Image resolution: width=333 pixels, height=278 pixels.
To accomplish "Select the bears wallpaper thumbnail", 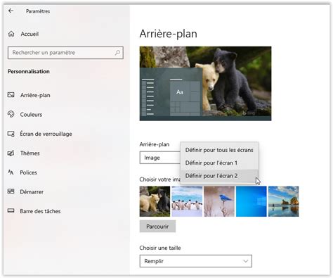I will [x=155, y=201].
